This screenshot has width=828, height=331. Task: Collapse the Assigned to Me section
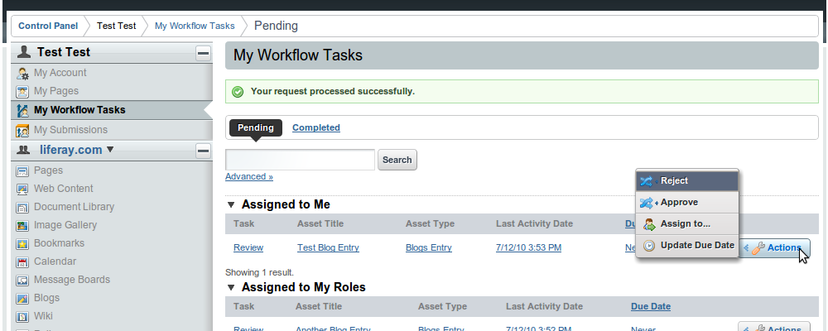coord(232,204)
